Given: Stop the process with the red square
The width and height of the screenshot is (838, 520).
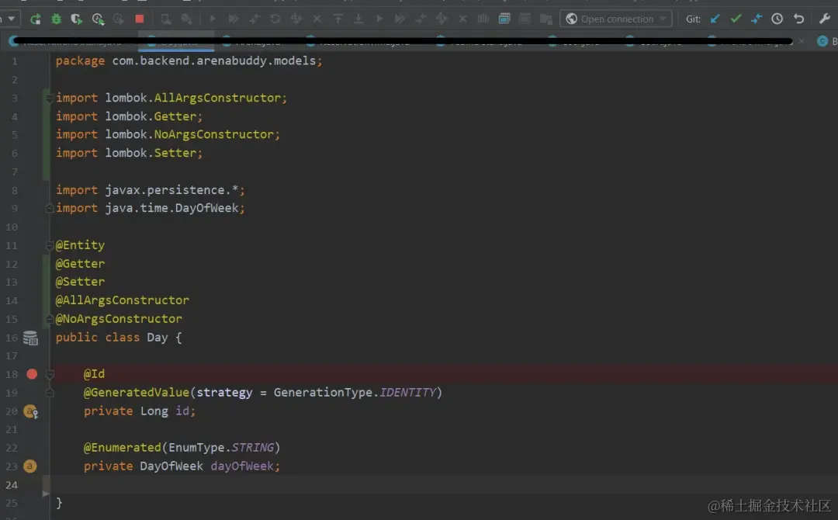Looking at the screenshot, I should click(140, 19).
